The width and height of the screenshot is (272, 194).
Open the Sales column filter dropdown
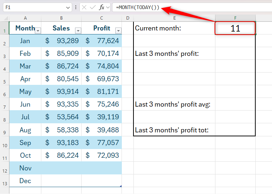click(78, 31)
